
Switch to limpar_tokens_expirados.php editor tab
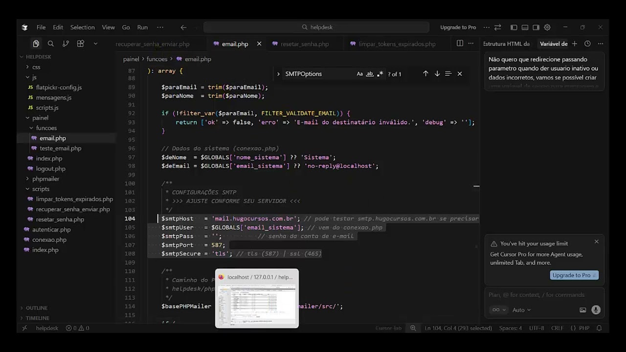click(397, 44)
